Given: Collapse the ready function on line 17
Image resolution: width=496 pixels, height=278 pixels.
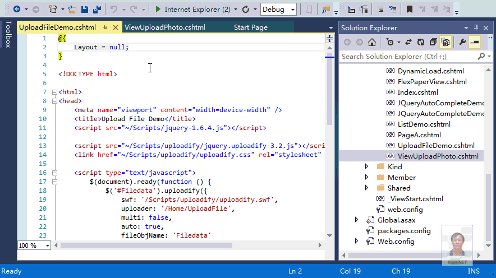Looking at the screenshot, I should tap(54, 182).
